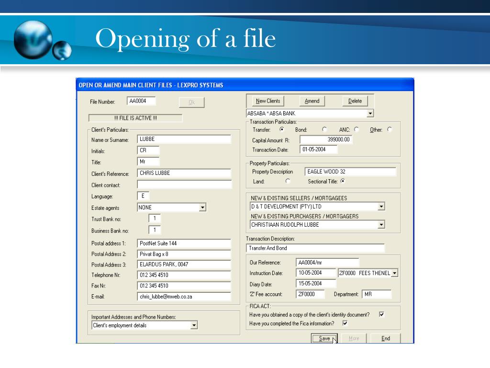
Task: Save the client file
Action: coord(324,338)
